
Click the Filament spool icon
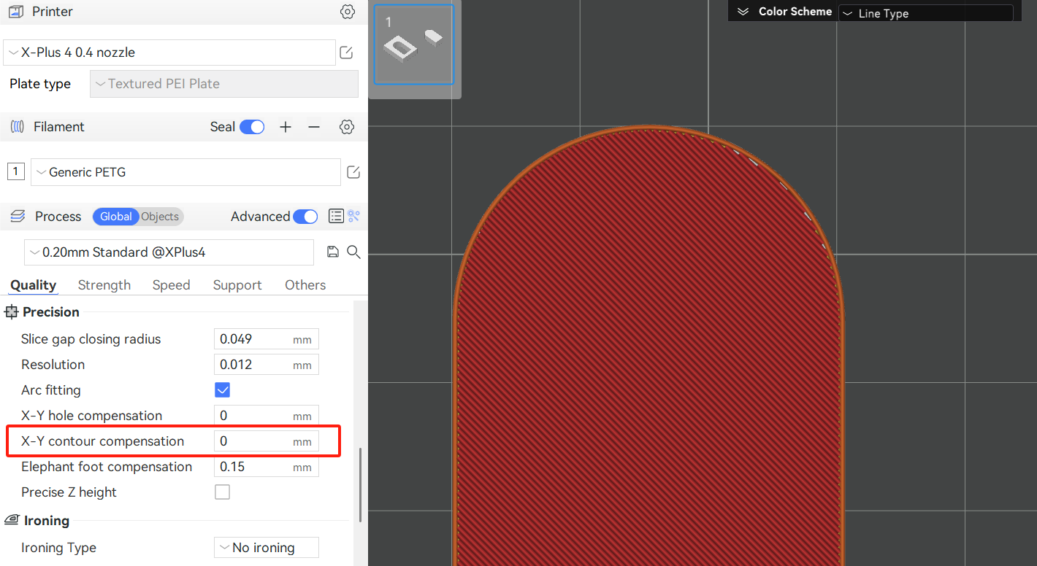coord(18,127)
